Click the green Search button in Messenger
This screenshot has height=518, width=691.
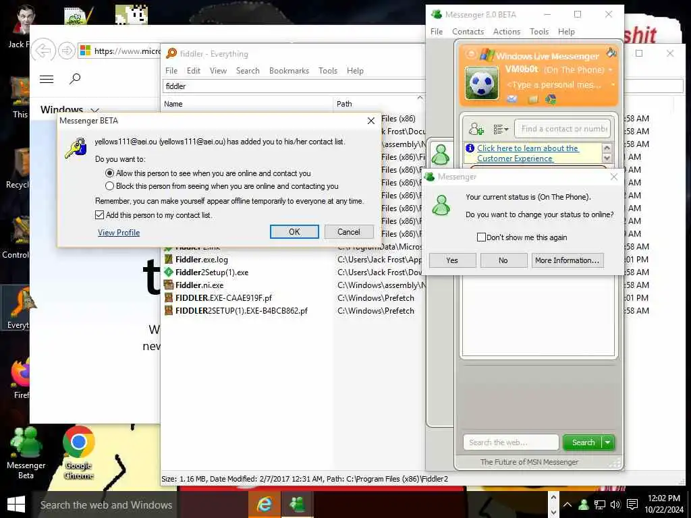click(583, 442)
